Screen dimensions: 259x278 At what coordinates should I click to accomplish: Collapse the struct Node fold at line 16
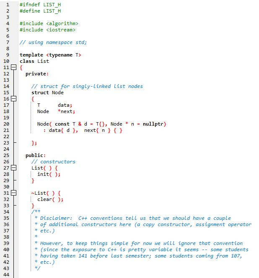(14, 98)
